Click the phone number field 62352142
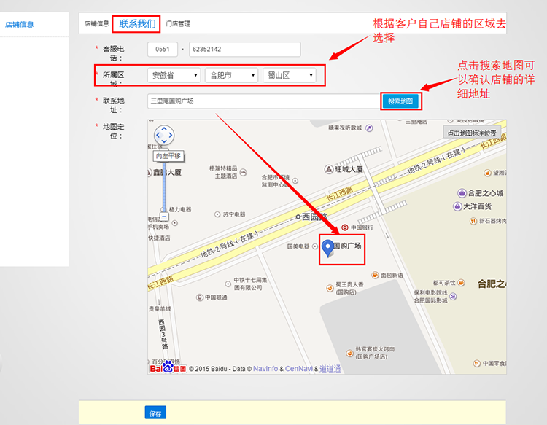This screenshot has height=425, width=547. coord(244,50)
